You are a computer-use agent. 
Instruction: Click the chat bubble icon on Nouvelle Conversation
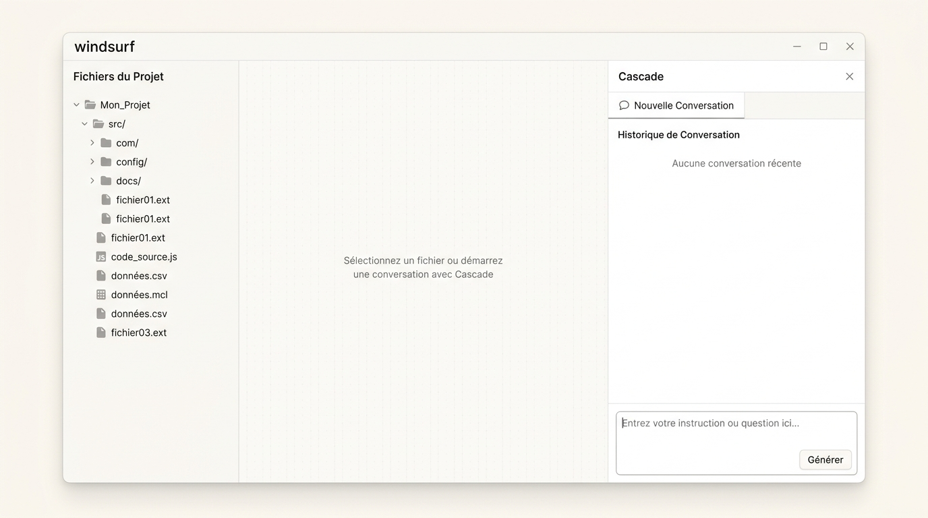tap(624, 105)
